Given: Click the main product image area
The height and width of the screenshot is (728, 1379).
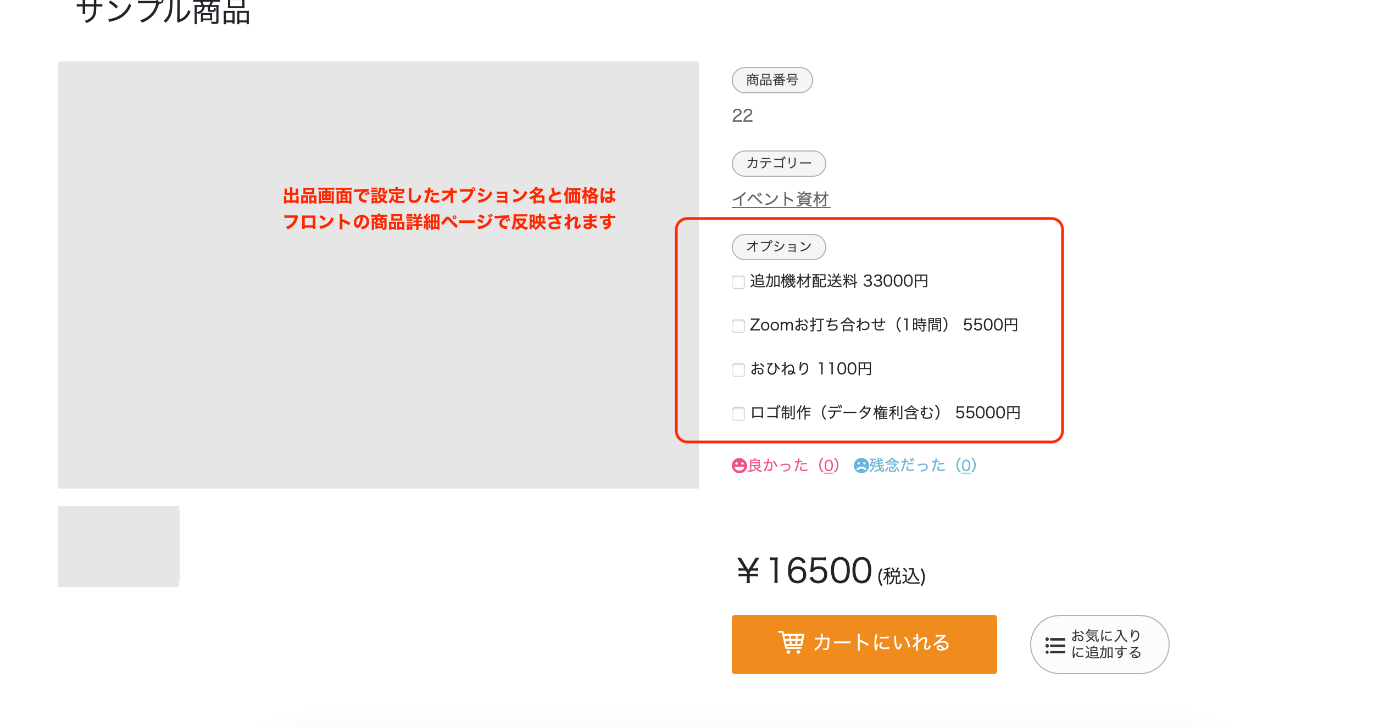Looking at the screenshot, I should 378,329.
